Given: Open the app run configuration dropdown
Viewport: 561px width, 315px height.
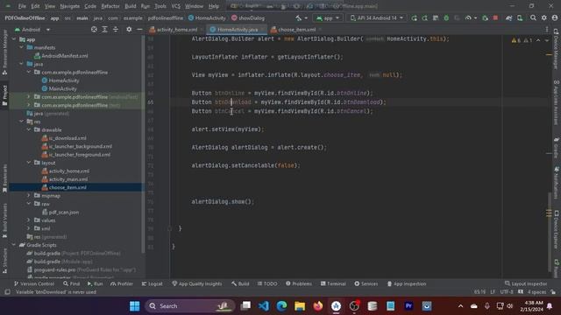Looking at the screenshot, I should point(328,17).
